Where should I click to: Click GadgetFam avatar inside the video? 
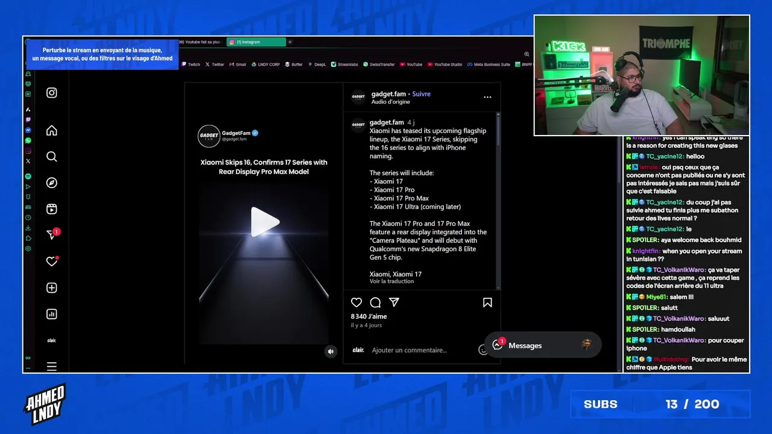click(x=209, y=136)
